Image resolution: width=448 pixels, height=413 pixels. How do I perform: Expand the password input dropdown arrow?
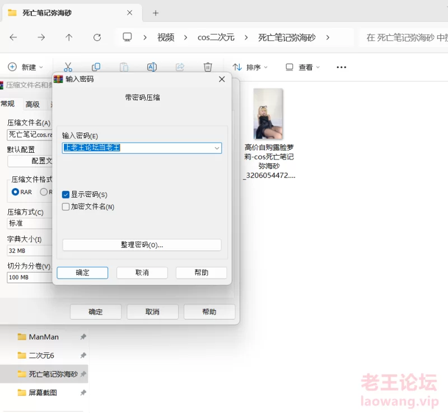[217, 148]
